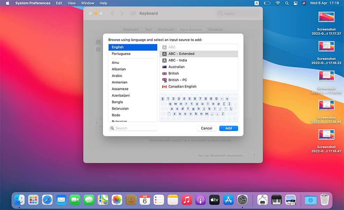The width and height of the screenshot is (344, 210).
Task: Open Spotlight search from the menu bar
Action: (x=287, y=3)
